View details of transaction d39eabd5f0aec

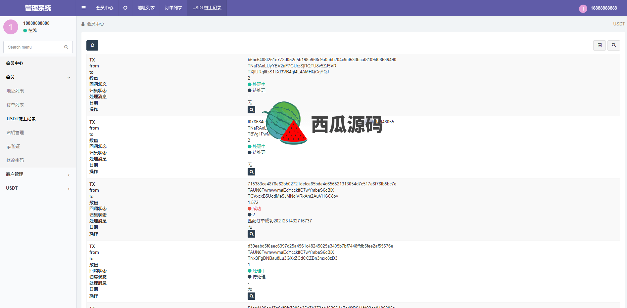pyautogui.click(x=252, y=296)
